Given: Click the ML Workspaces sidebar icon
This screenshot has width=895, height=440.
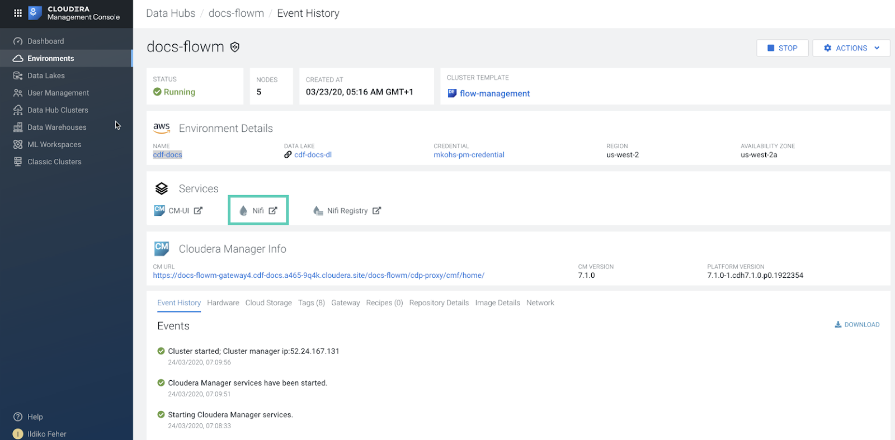Looking at the screenshot, I should pyautogui.click(x=18, y=145).
